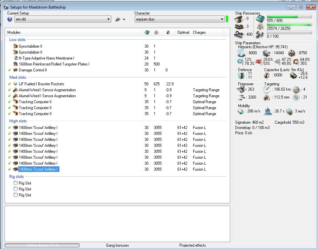Click the powergrid usage bar 25574 / 26250
Image resolution: width=318 pixels, height=249 pixels.
[289, 24]
